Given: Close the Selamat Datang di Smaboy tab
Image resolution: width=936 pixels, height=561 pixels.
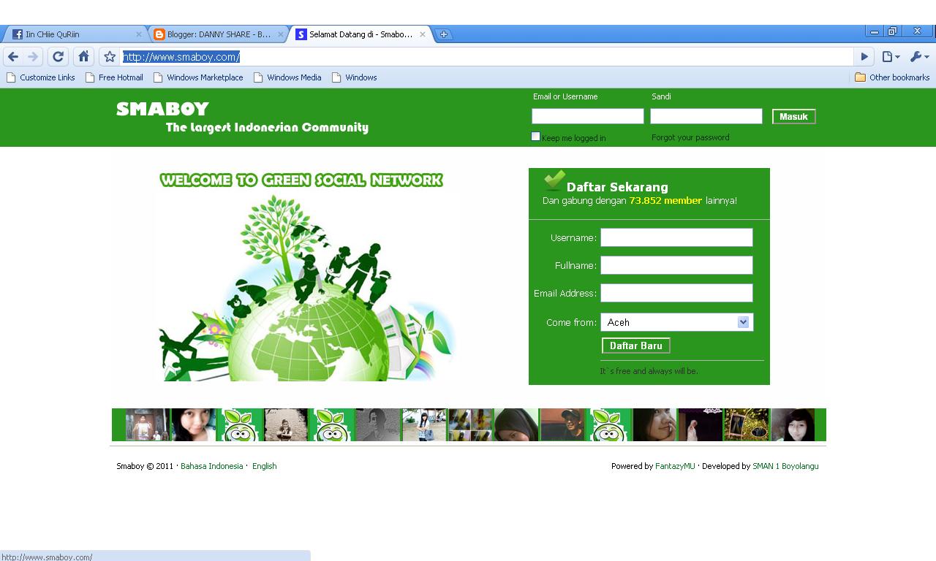Looking at the screenshot, I should [423, 34].
